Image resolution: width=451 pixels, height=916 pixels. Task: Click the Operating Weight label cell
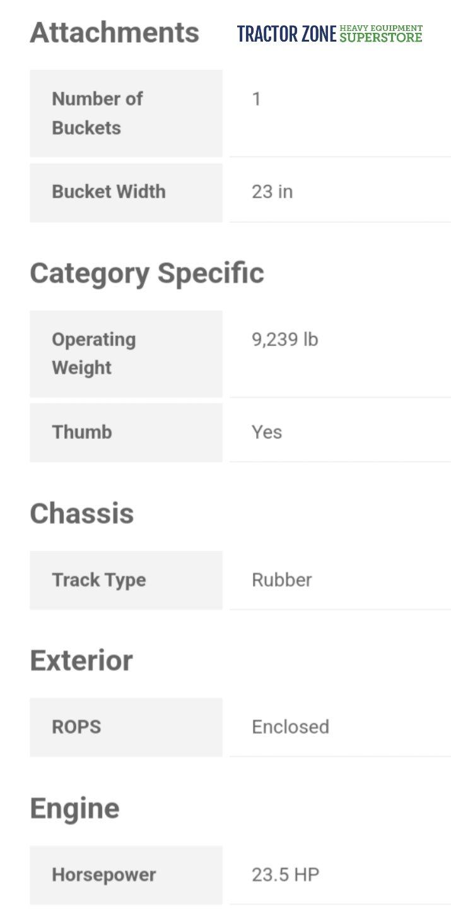126,354
